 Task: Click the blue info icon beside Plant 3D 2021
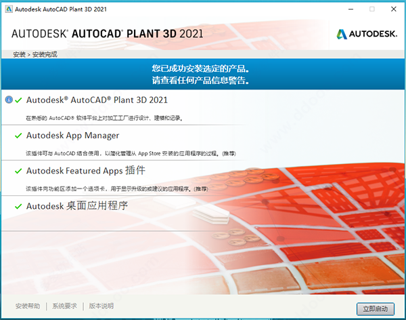[9, 100]
